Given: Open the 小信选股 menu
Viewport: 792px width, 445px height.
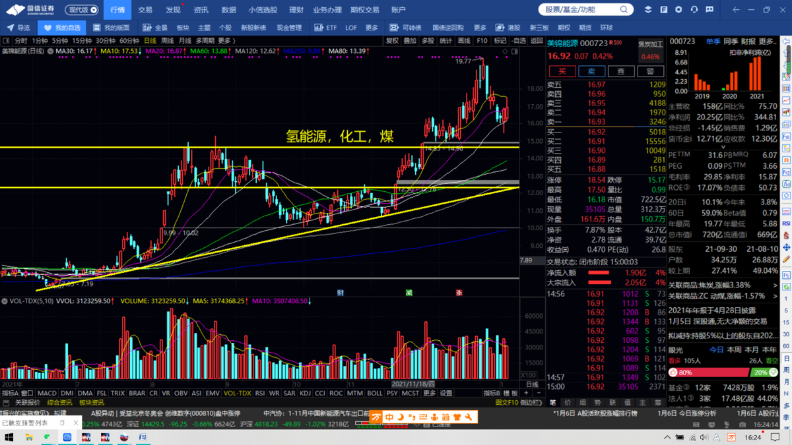Looking at the screenshot, I should [x=263, y=10].
